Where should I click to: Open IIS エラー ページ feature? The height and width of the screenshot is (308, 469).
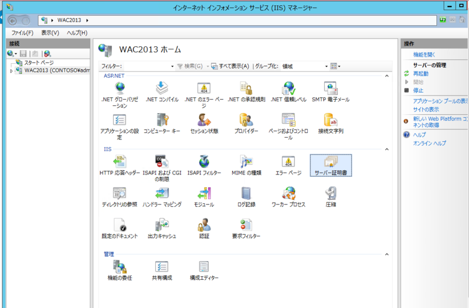[288, 165]
